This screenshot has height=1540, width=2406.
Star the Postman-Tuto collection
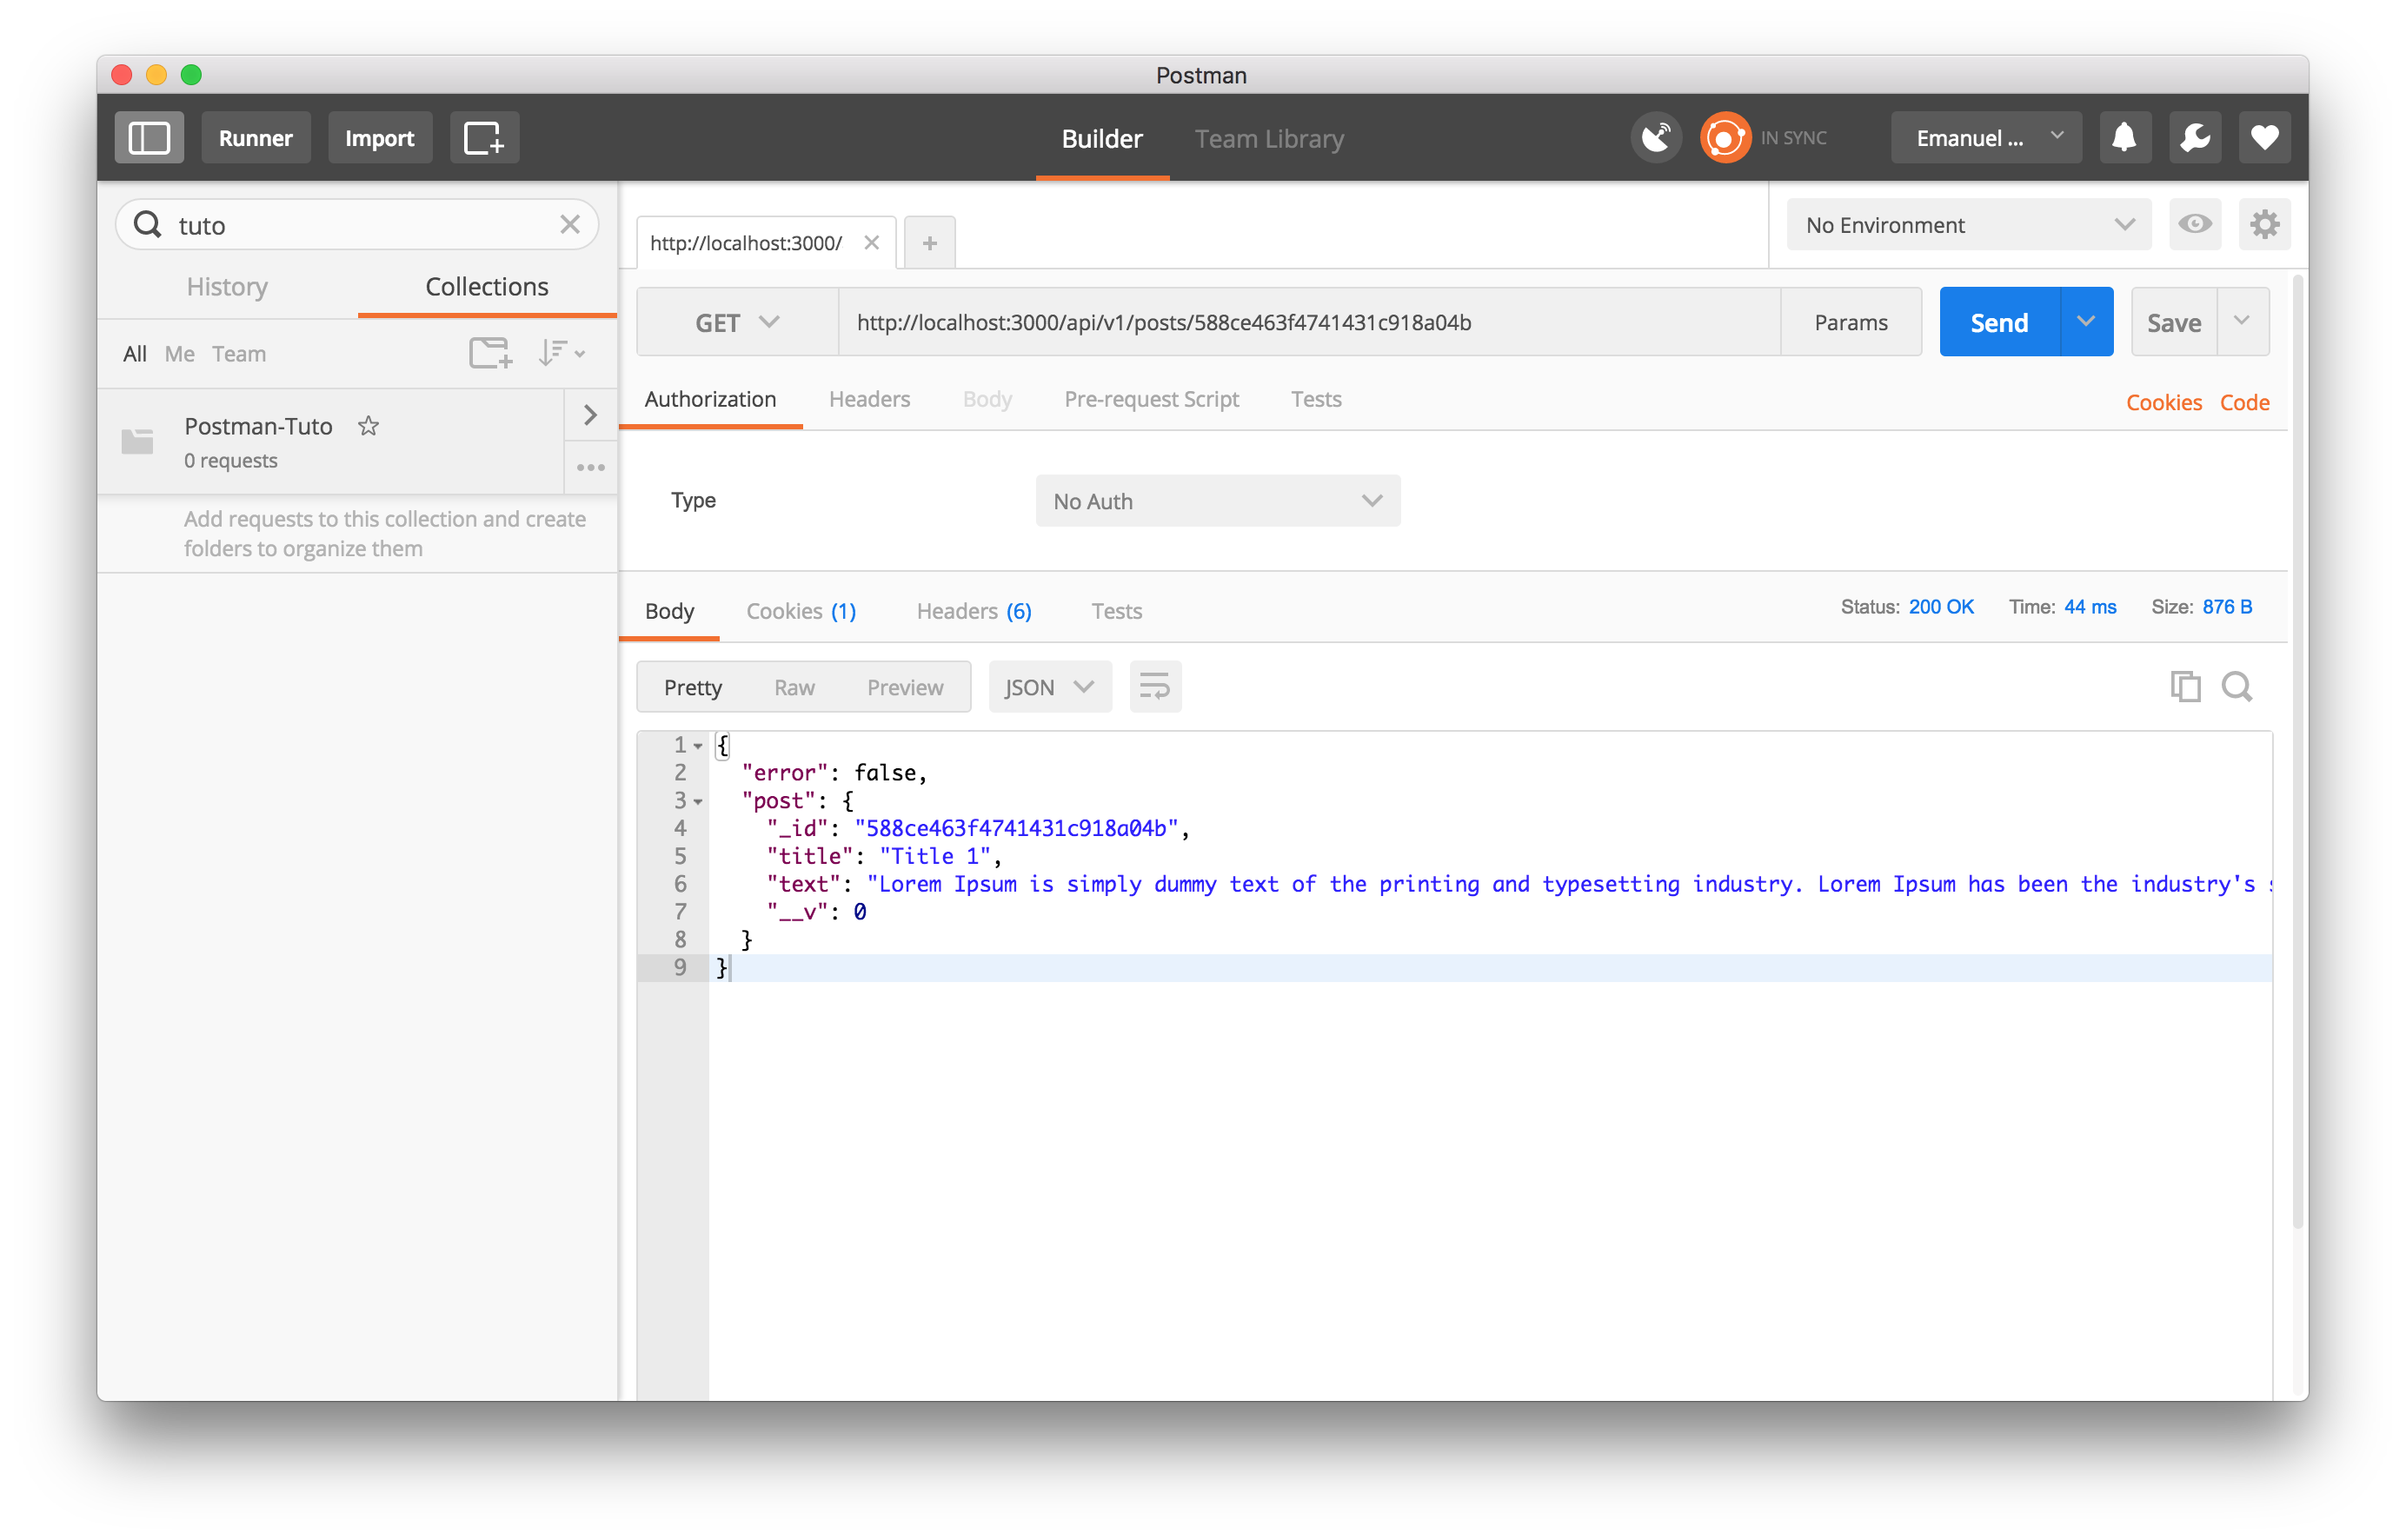[x=368, y=426]
